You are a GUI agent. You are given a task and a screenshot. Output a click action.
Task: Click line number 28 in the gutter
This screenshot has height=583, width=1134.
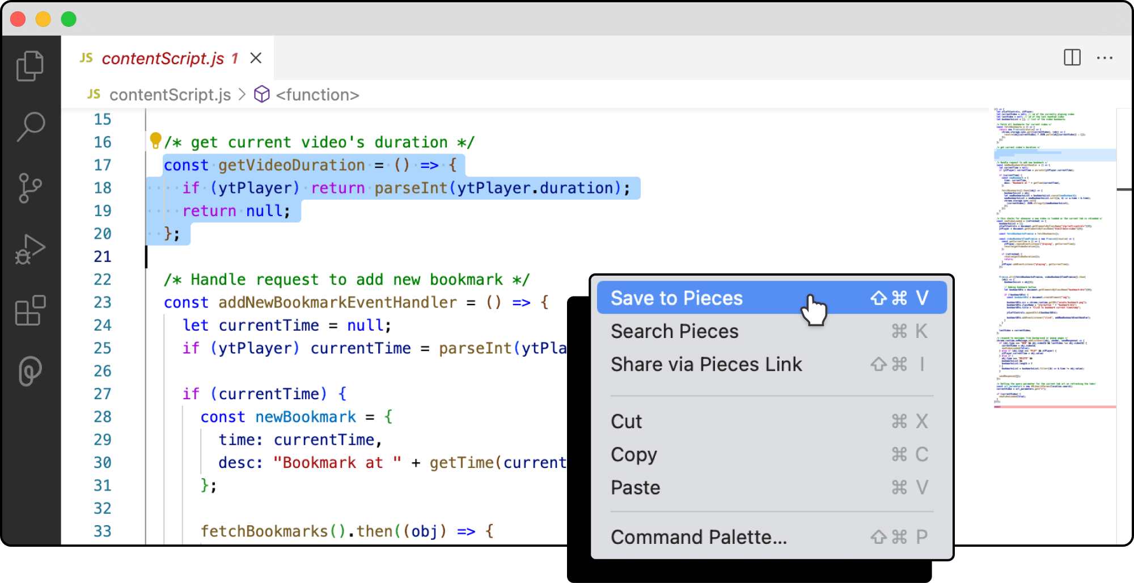pos(103,417)
